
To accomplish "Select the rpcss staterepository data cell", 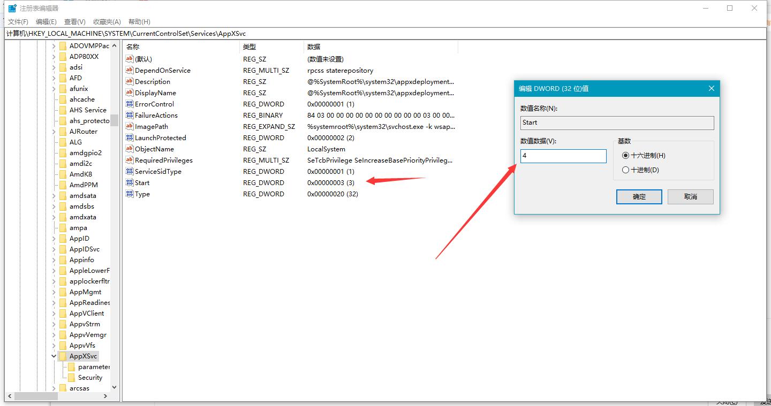I will pos(340,71).
